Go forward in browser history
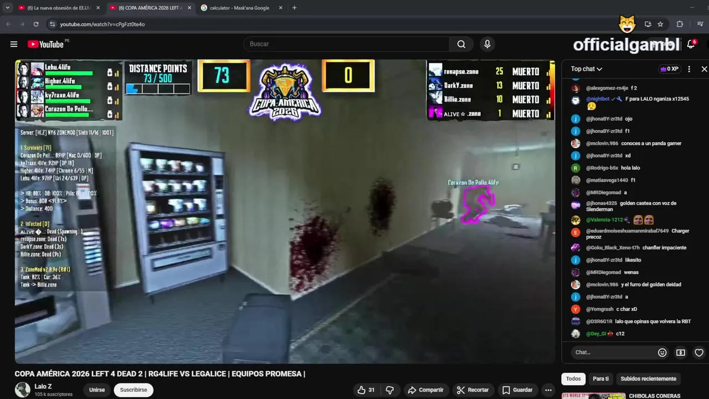 click(x=22, y=24)
